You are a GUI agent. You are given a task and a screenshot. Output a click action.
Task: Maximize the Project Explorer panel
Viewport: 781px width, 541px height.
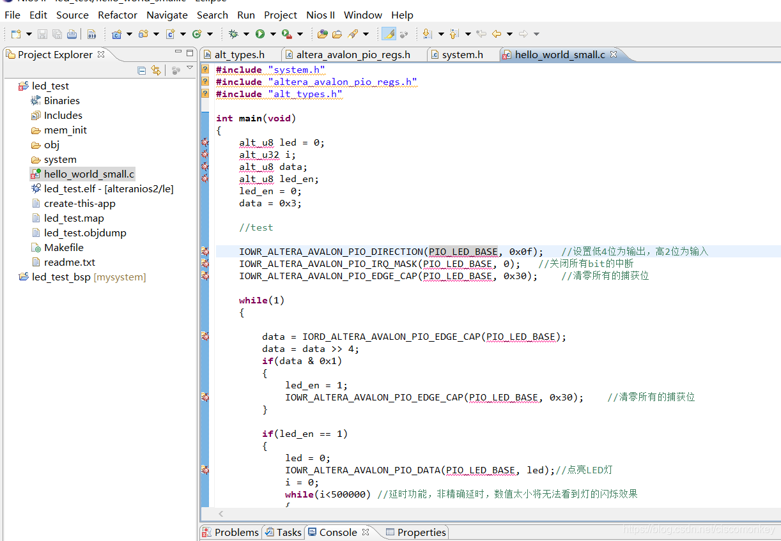point(190,53)
